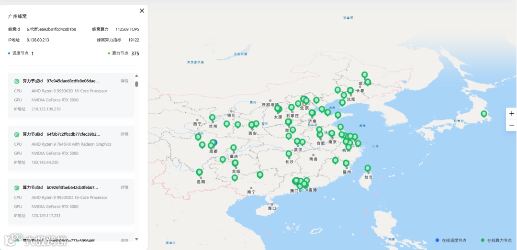Image resolution: width=517 pixels, height=250 pixels.
Task: Click the IP address 183.143.44.230
Action: [x=45, y=162]
